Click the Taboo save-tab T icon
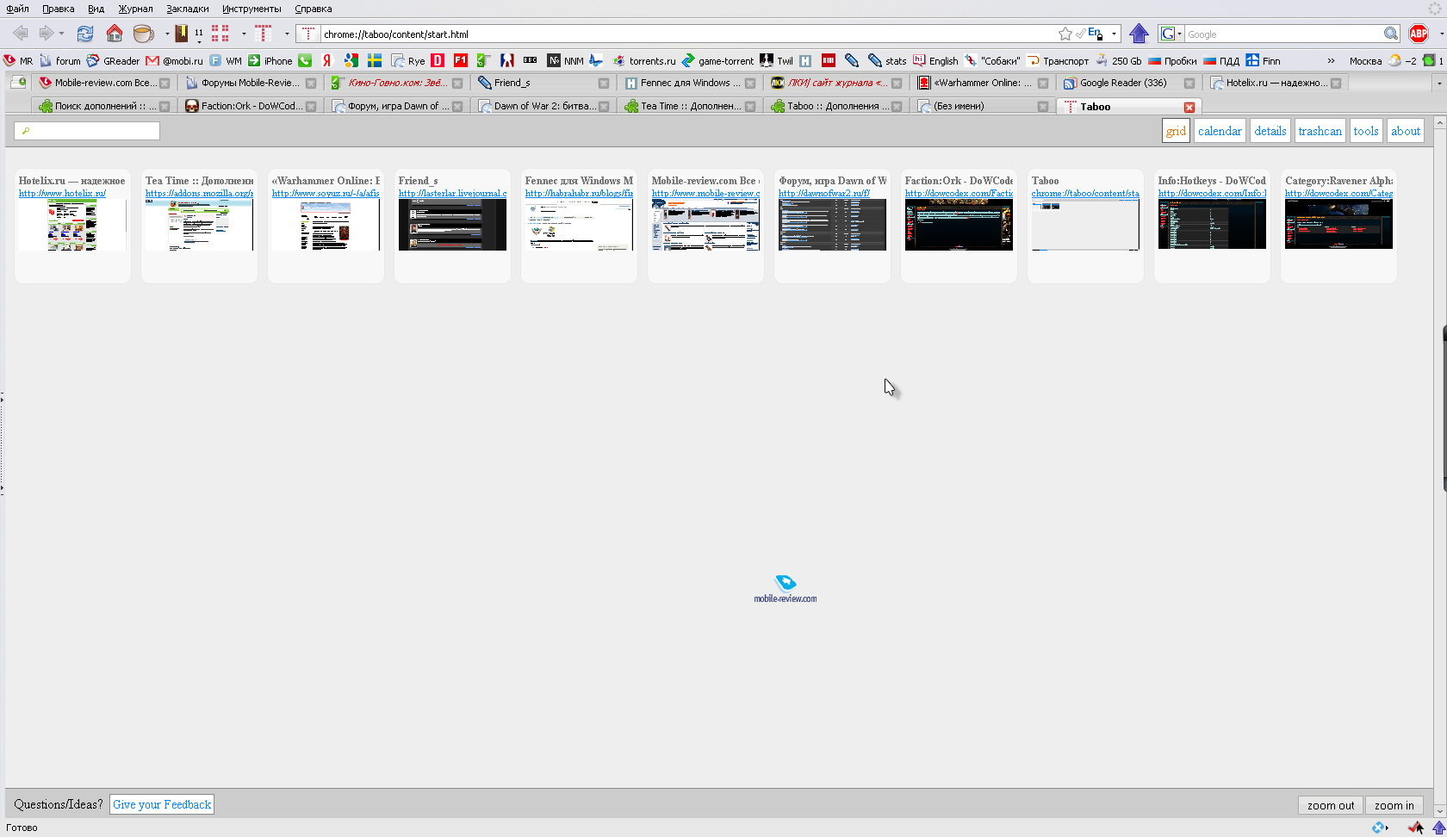1447x837 pixels. pos(264,34)
